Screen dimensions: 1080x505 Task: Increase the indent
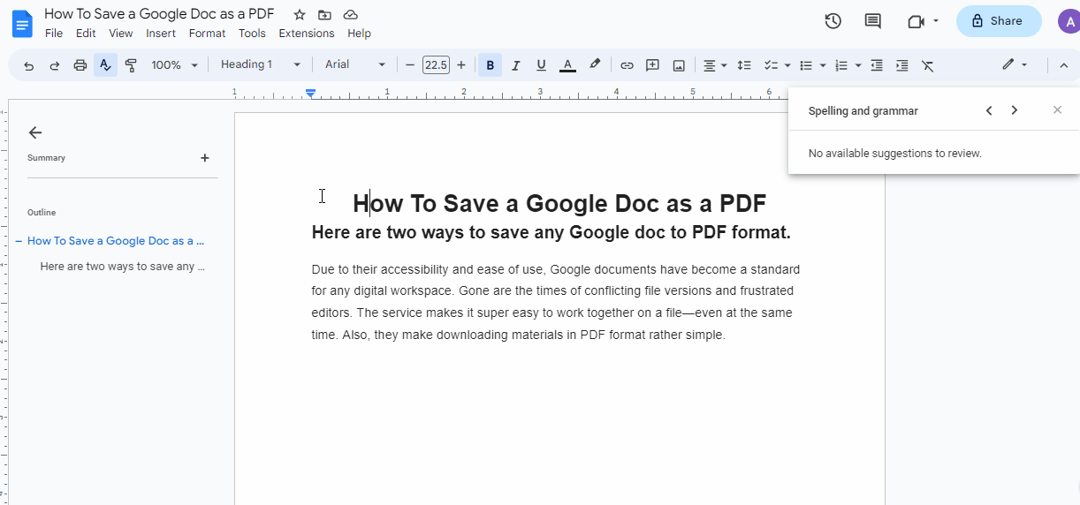pos(901,65)
